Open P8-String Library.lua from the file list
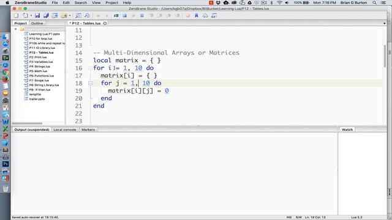Screen dimensions: 392x220 [43, 85]
